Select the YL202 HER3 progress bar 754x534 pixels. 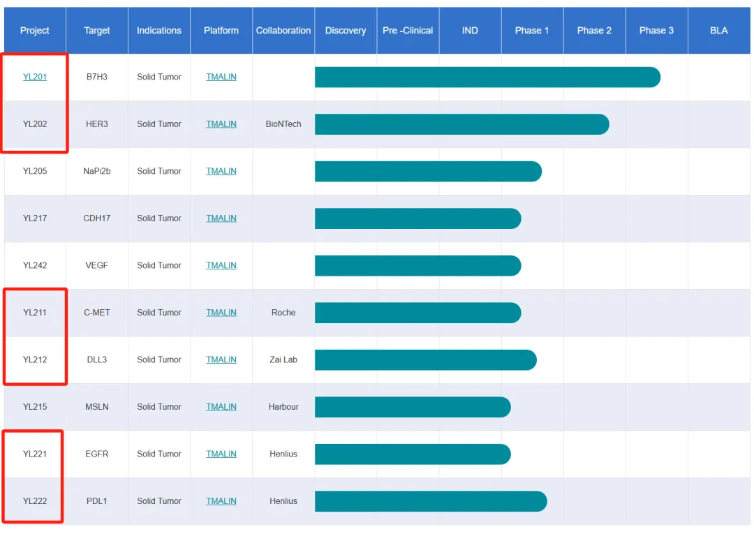(x=461, y=124)
